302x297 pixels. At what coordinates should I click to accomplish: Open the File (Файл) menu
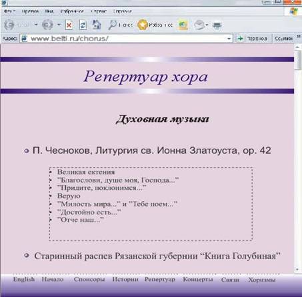pyautogui.click(x=9, y=11)
